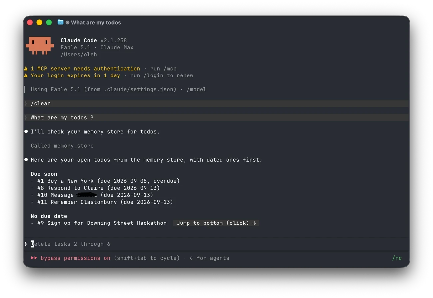
Task: Click the "Called memory_store" tool call line
Action: tap(62, 146)
